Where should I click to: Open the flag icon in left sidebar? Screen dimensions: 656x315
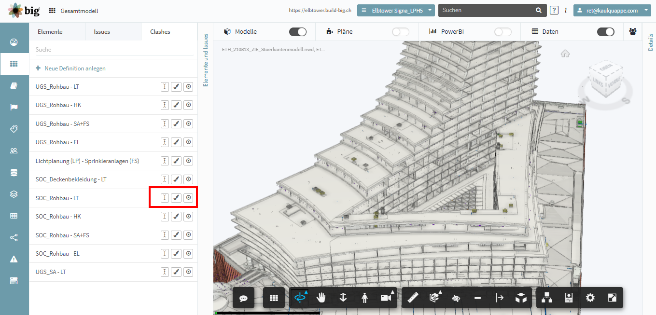[x=14, y=108]
